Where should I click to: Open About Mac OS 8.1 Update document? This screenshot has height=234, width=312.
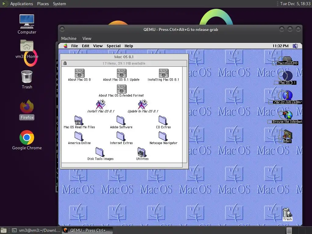pos(121,73)
